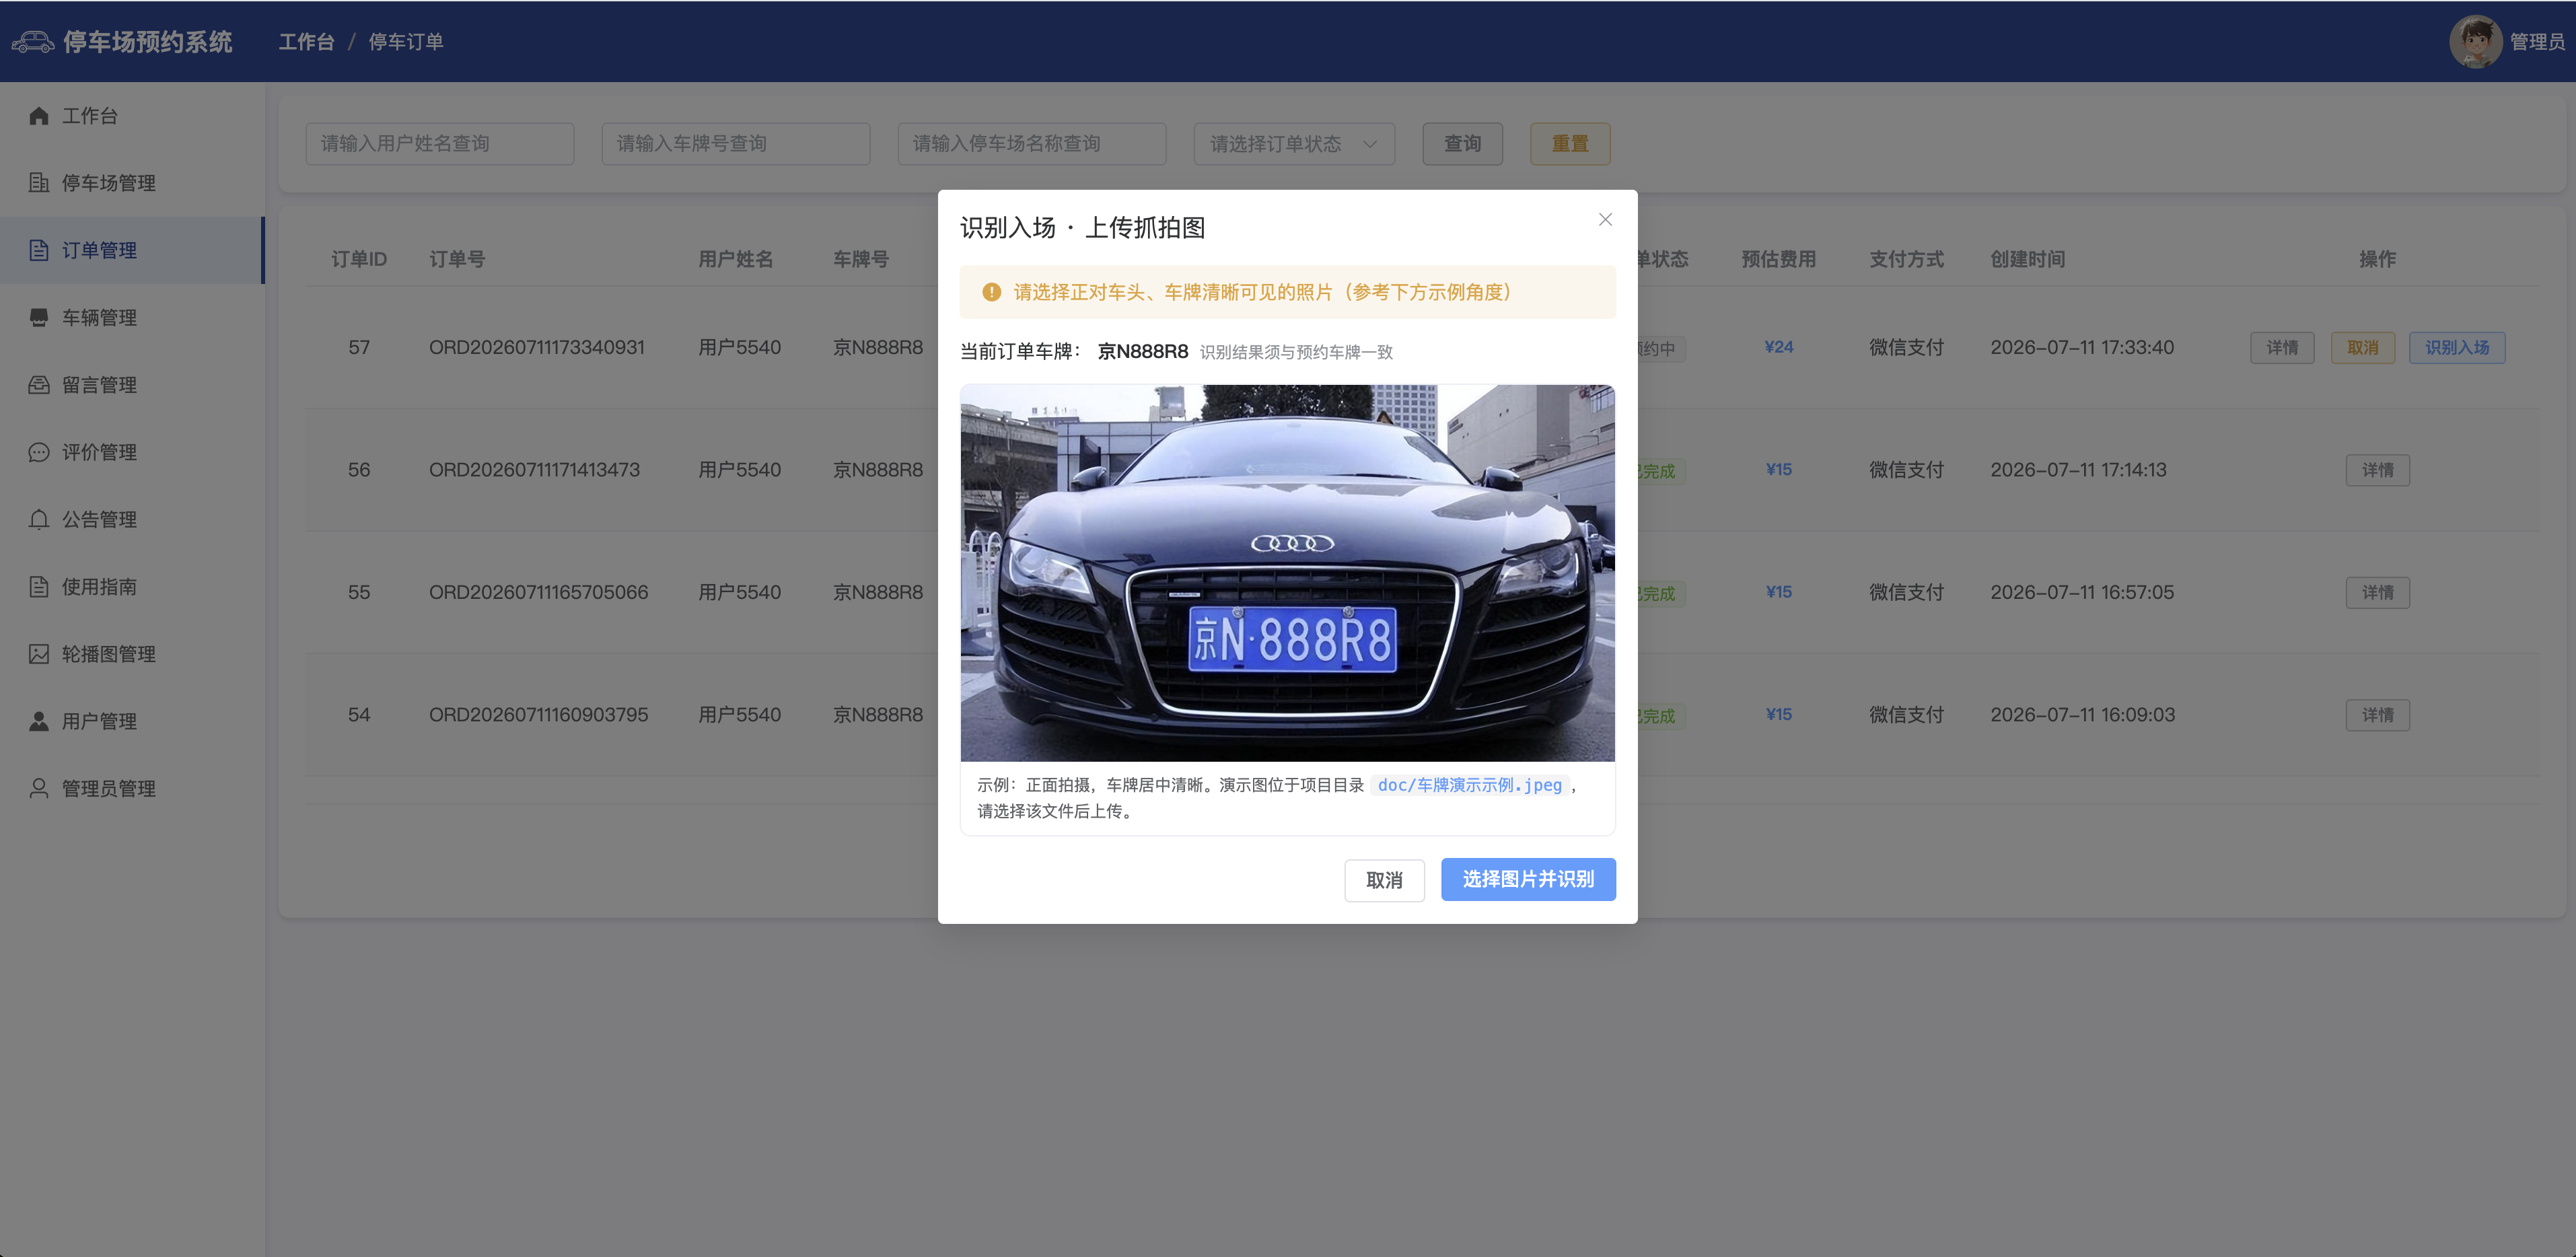
Task: Click the 重置 reset button
Action: click(1570, 144)
